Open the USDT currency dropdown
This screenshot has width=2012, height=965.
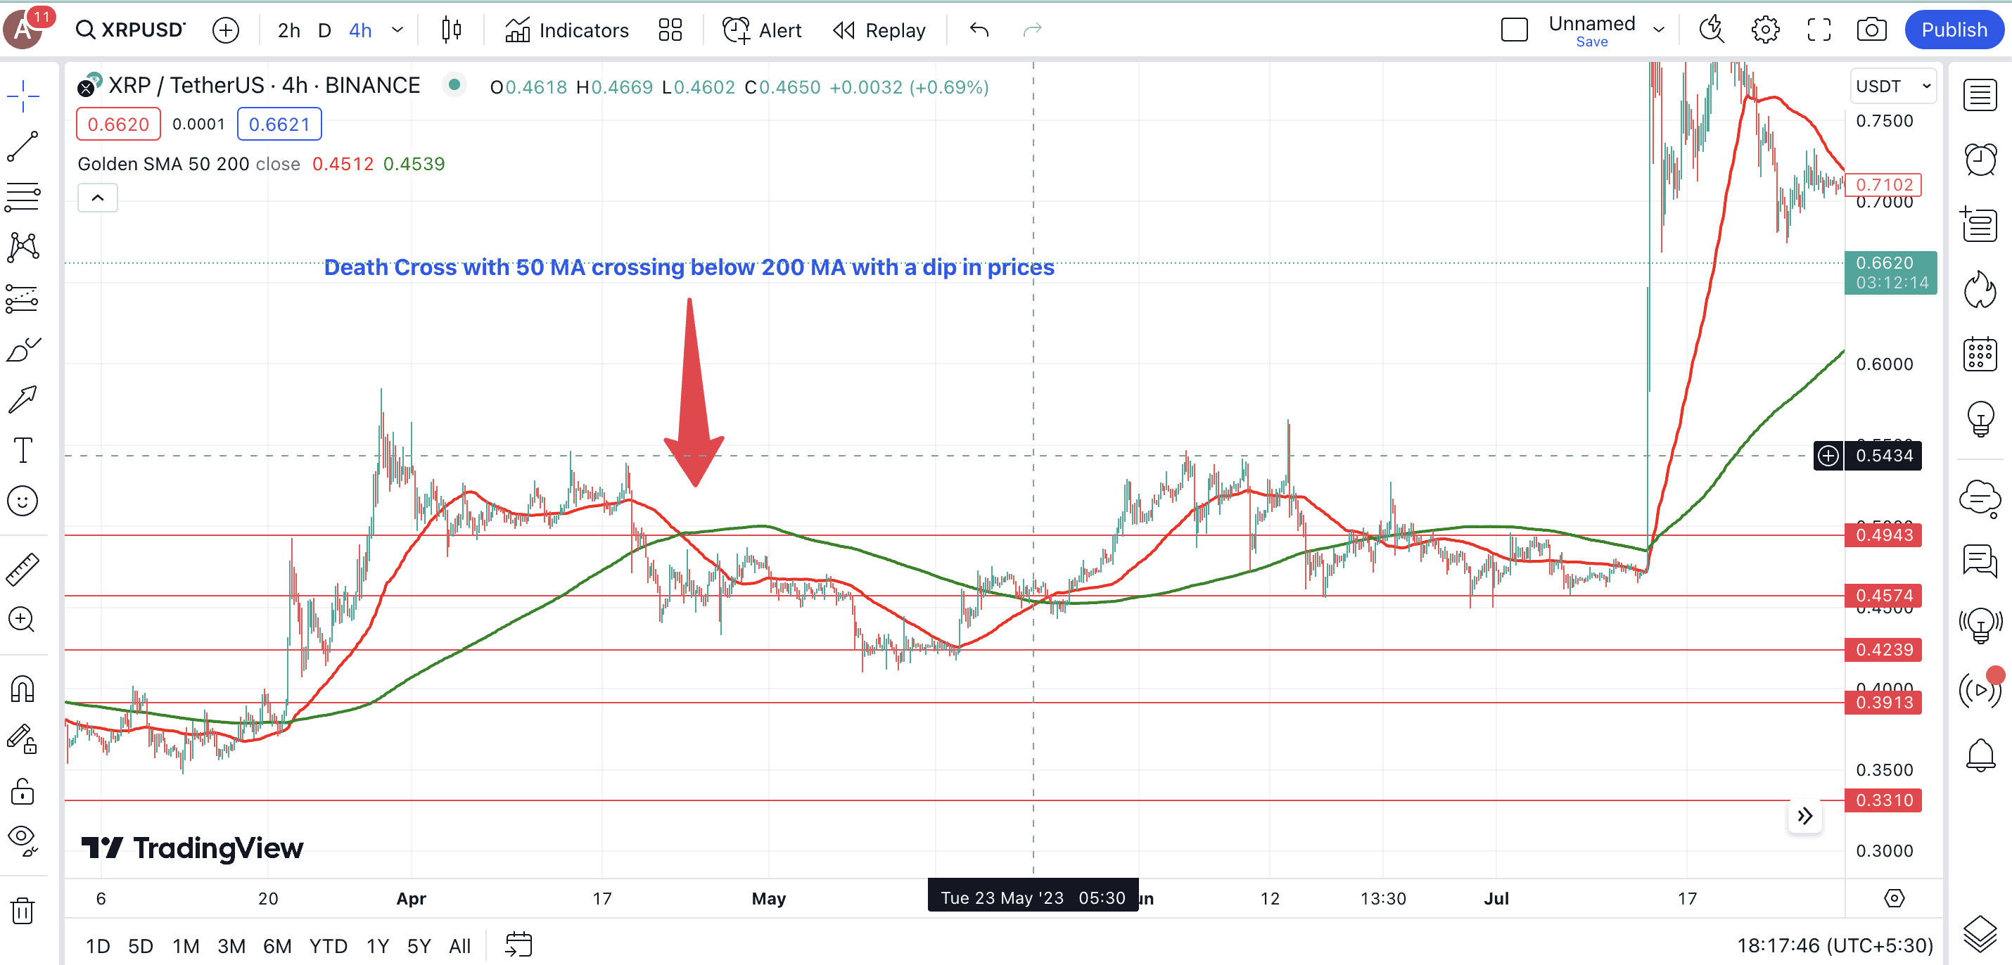[1892, 86]
